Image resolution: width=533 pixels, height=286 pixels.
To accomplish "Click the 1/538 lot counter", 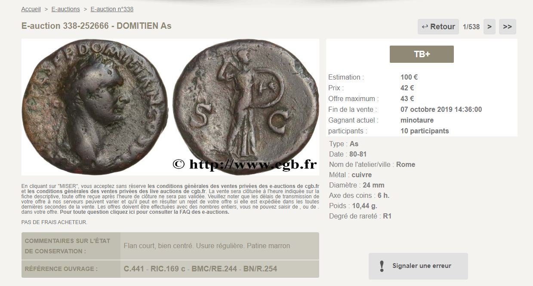I will pyautogui.click(x=471, y=27).
